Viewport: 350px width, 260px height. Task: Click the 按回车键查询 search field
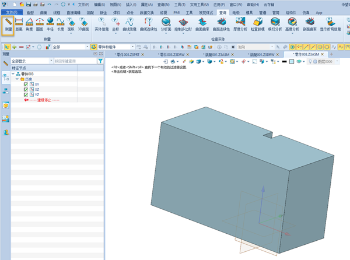(75, 61)
